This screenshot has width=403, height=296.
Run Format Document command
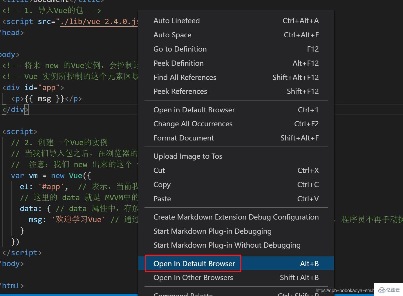click(x=236, y=138)
